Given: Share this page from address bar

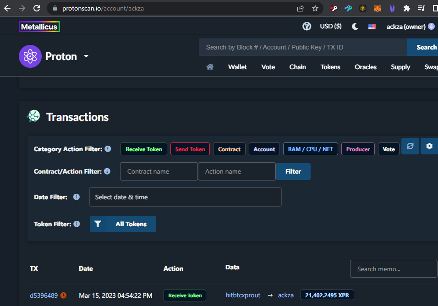Looking at the screenshot, I should point(301,8).
